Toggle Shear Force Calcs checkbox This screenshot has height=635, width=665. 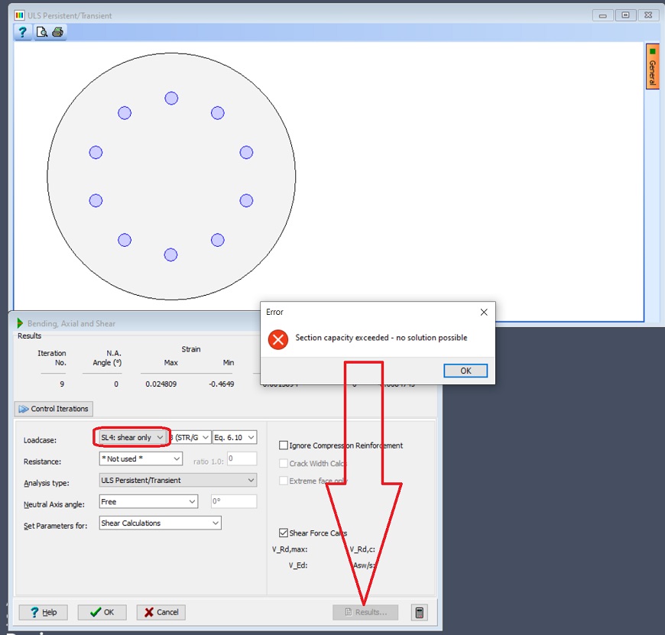pos(284,533)
